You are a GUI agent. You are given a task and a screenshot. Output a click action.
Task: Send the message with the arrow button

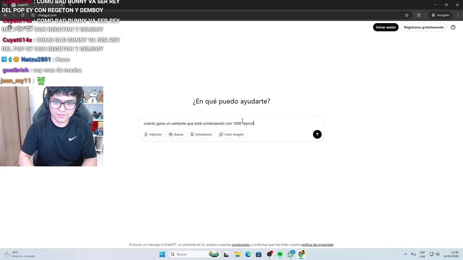pyautogui.click(x=317, y=134)
